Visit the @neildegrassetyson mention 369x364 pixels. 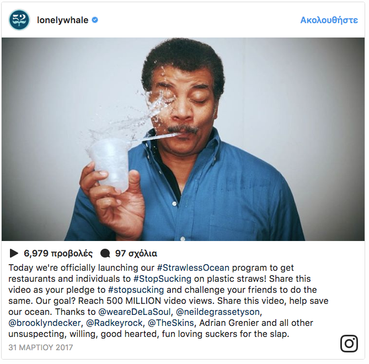218,312
